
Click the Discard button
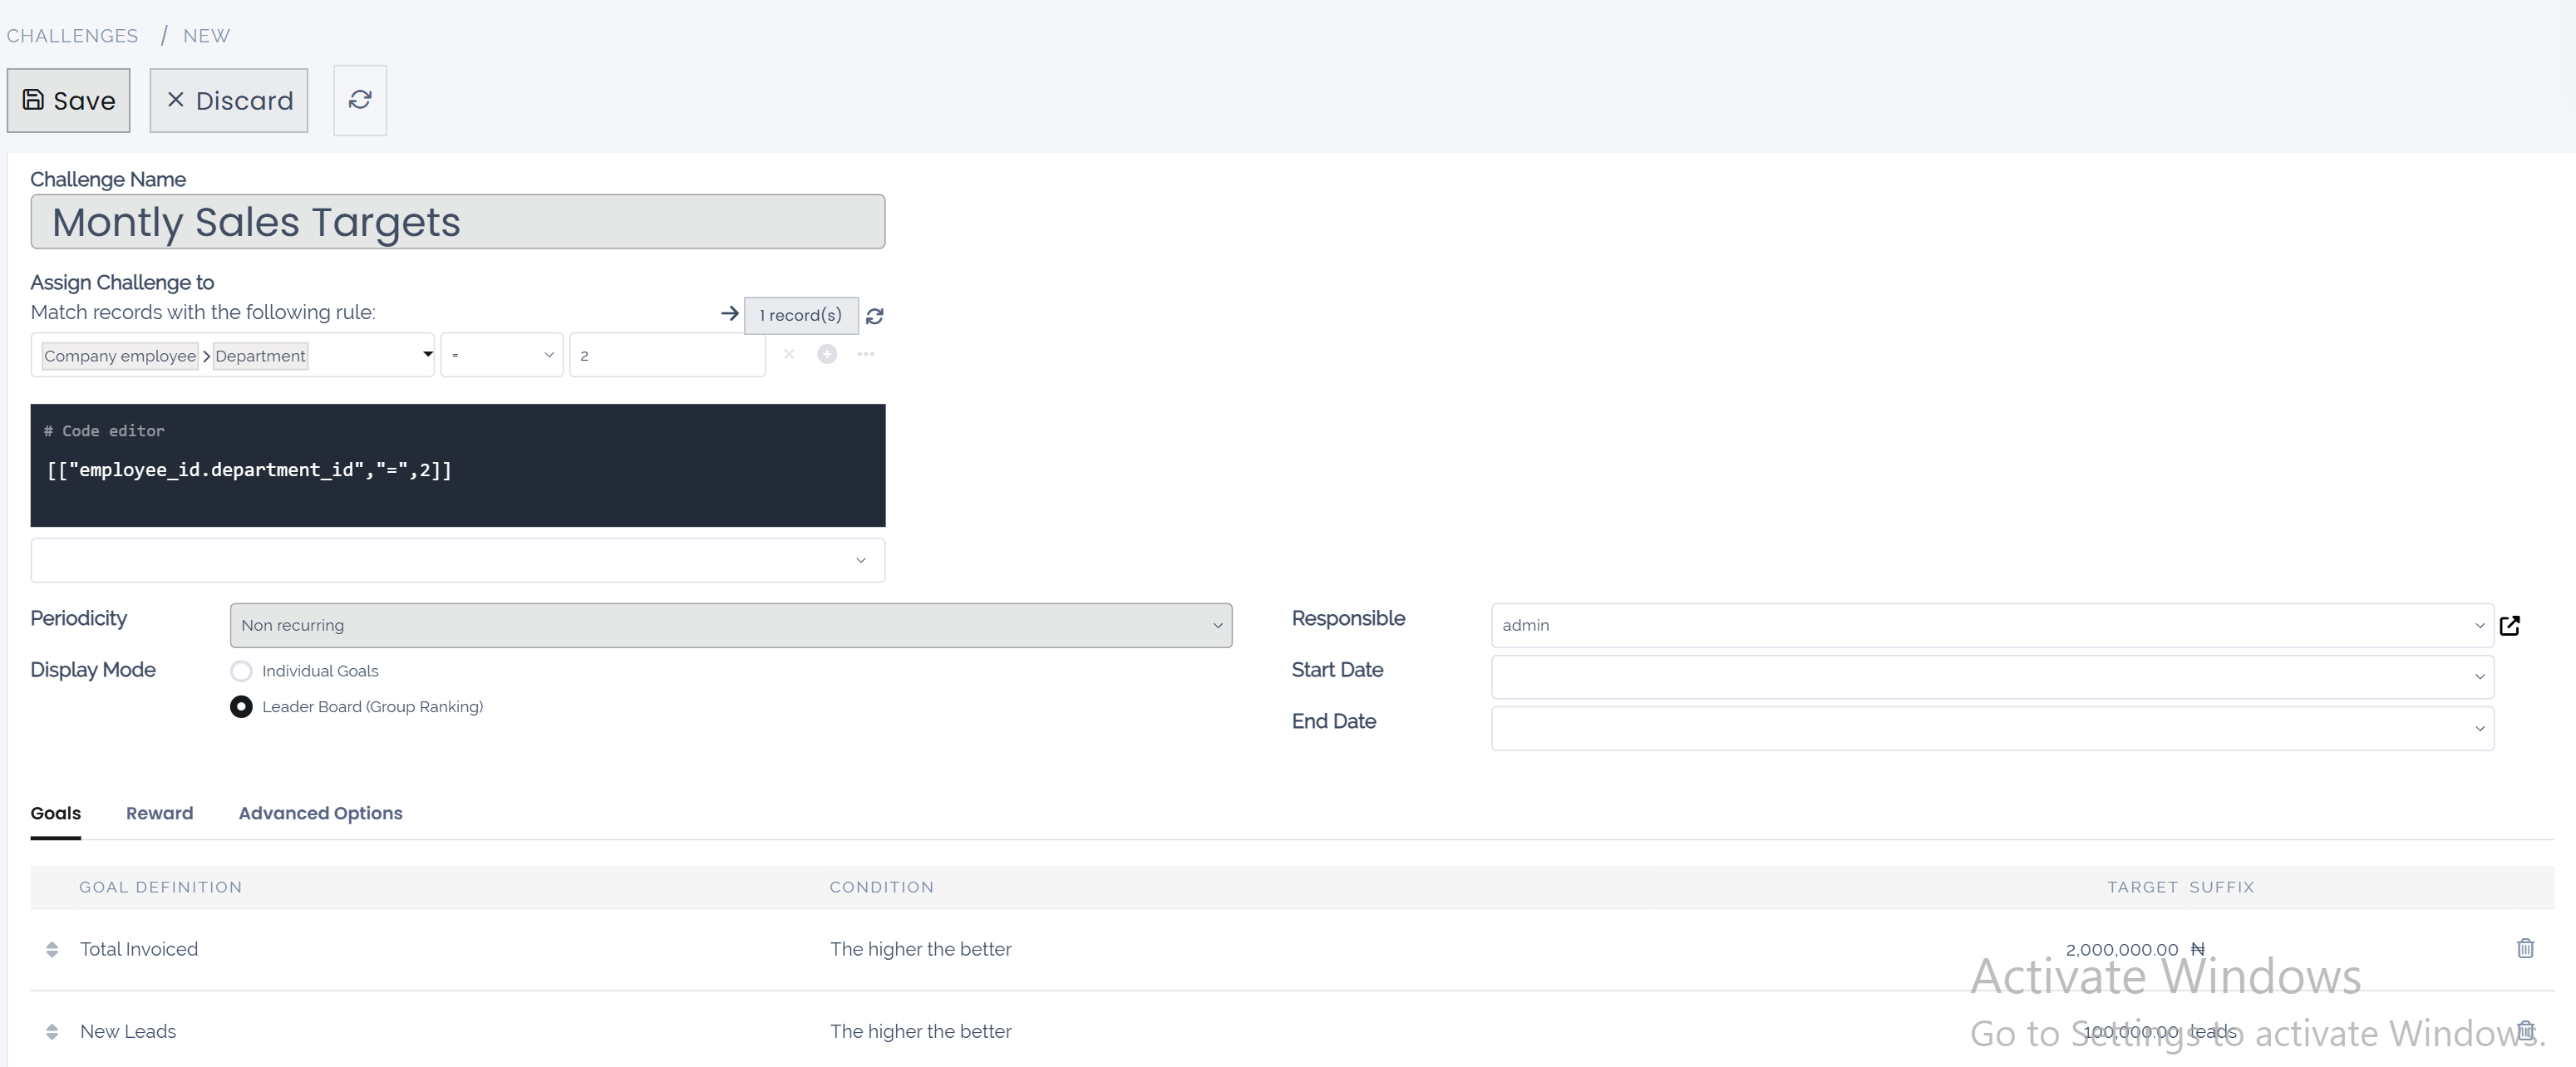[x=228, y=100]
